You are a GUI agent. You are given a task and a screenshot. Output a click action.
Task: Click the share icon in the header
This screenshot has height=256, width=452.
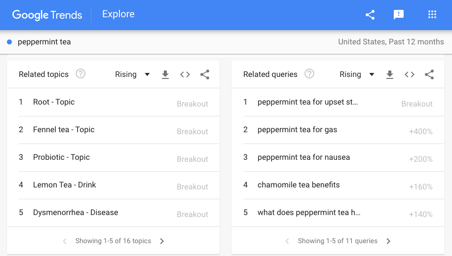point(370,15)
